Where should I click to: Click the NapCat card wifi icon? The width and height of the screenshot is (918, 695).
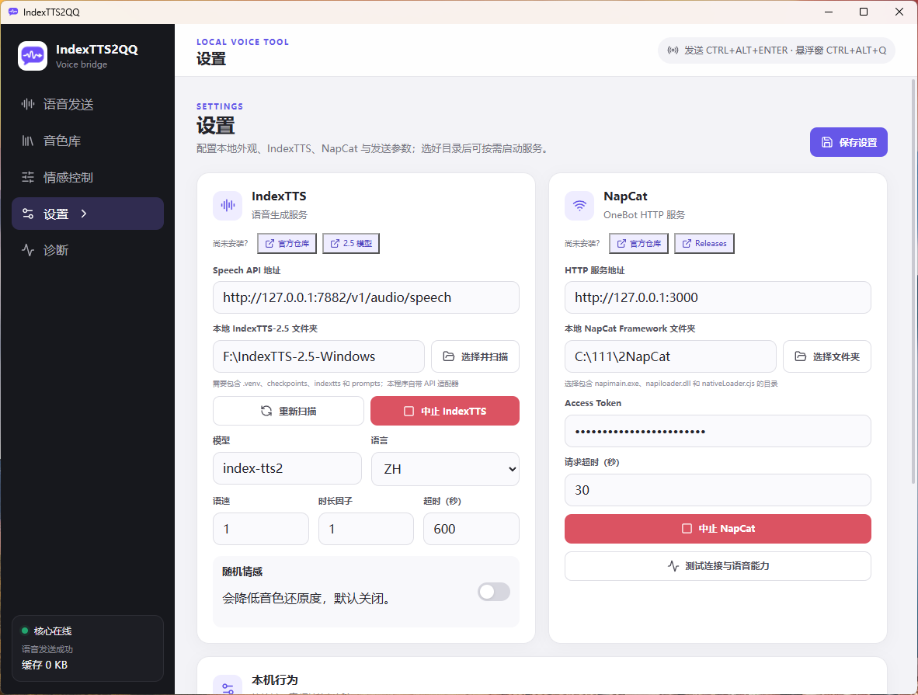pos(579,206)
